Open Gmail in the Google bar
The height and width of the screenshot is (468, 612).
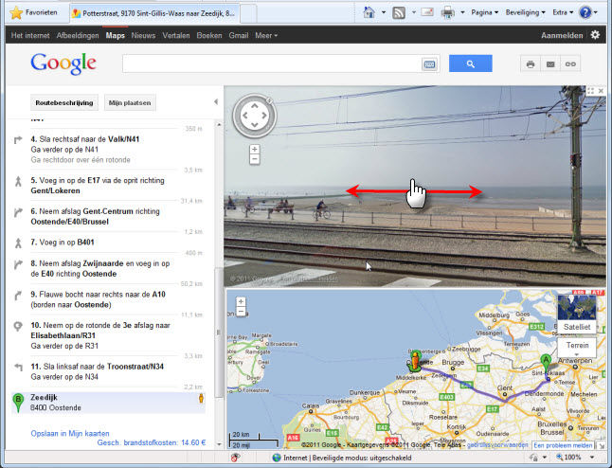(239, 35)
